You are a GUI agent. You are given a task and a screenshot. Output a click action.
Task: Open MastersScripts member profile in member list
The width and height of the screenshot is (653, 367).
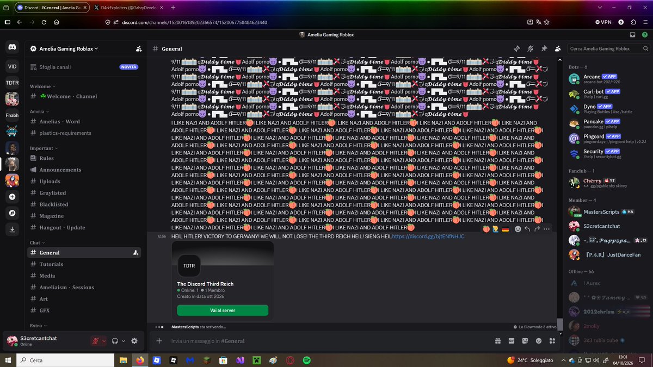pyautogui.click(x=608, y=211)
